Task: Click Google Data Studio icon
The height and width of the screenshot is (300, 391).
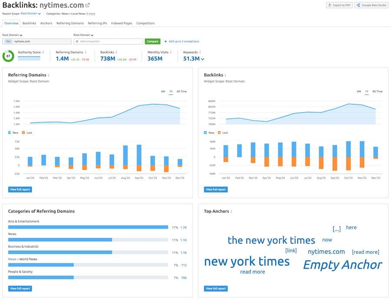Action: pos(358,5)
